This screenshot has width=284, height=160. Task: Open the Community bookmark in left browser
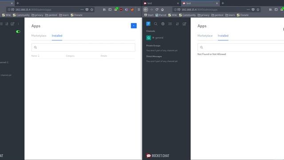click(x=21, y=15)
